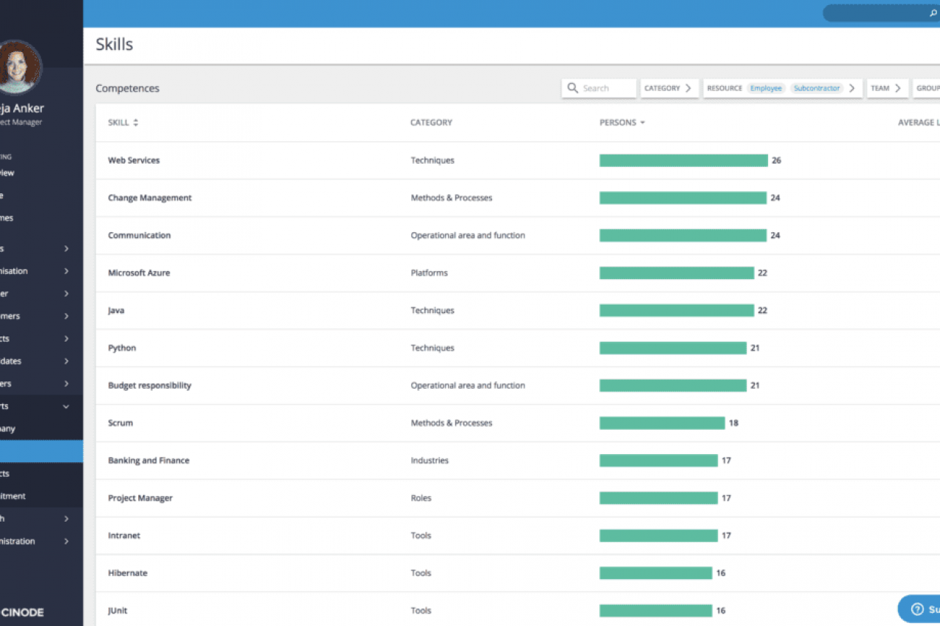The image size is (940, 626).
Task: Toggle the Subcontractor resource filter chip
Action: pos(816,88)
